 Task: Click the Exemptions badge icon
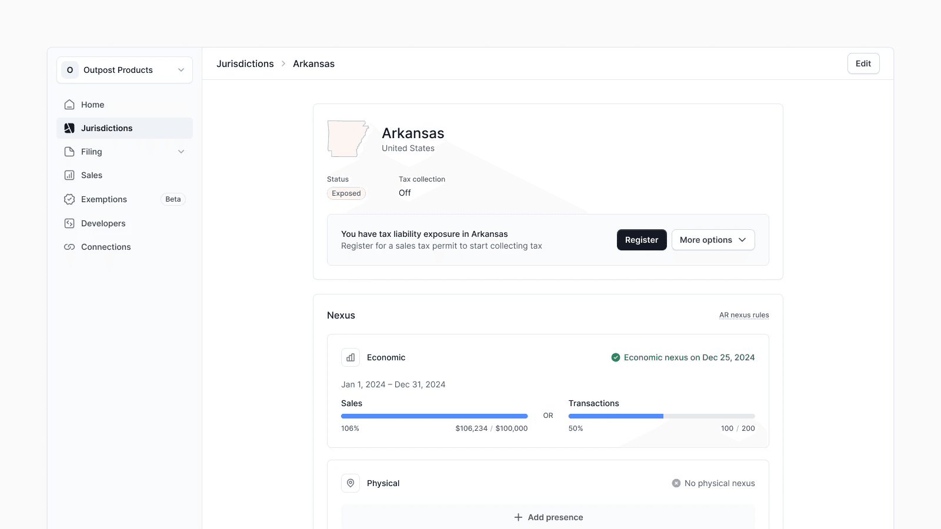coord(69,199)
